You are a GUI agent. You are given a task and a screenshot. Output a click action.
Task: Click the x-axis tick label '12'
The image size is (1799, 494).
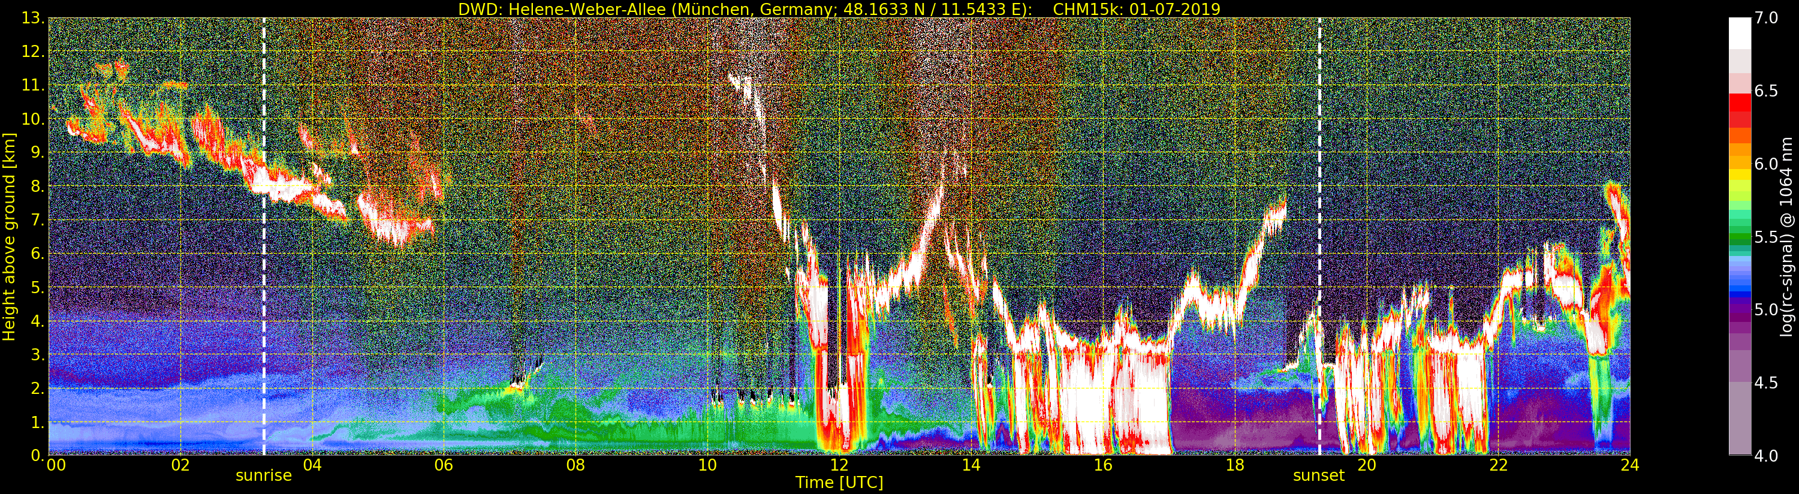click(x=839, y=465)
